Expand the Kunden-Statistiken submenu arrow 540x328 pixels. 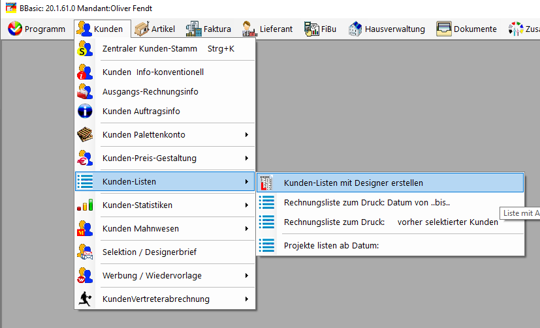(247, 205)
